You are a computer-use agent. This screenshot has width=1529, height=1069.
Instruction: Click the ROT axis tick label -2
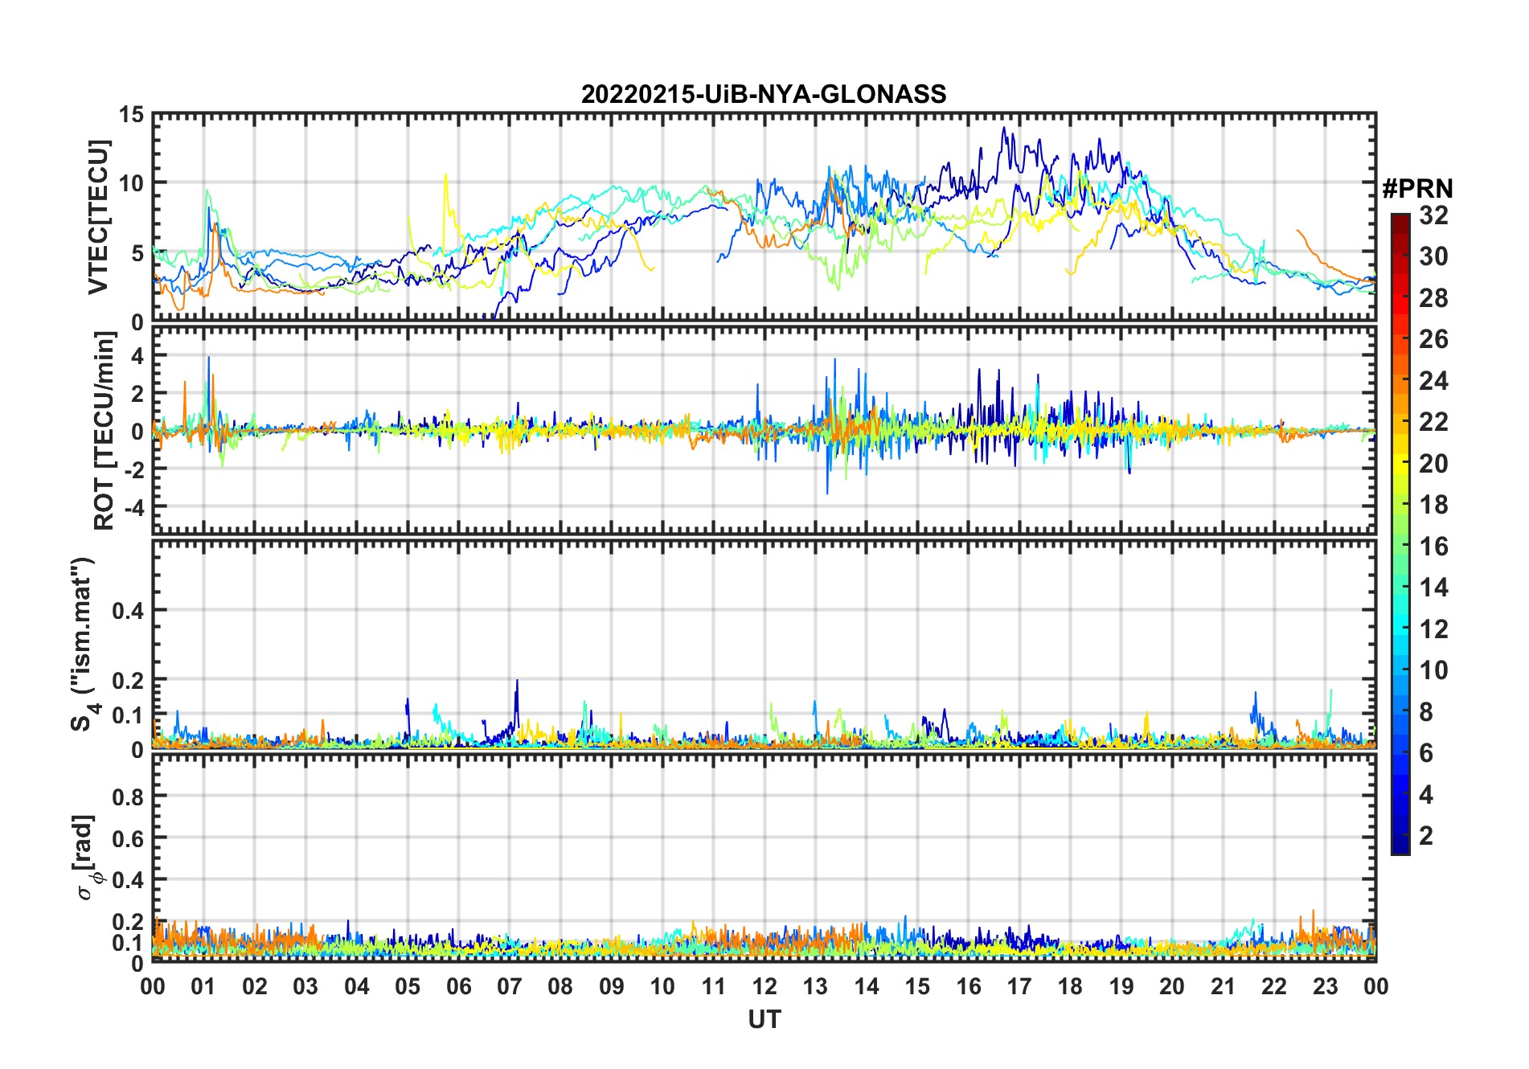[133, 470]
